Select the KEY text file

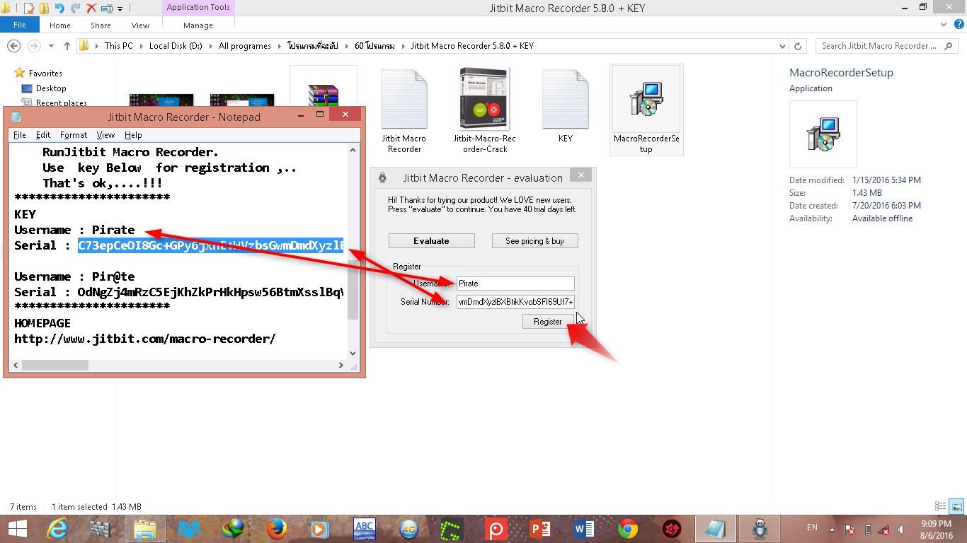click(x=565, y=106)
